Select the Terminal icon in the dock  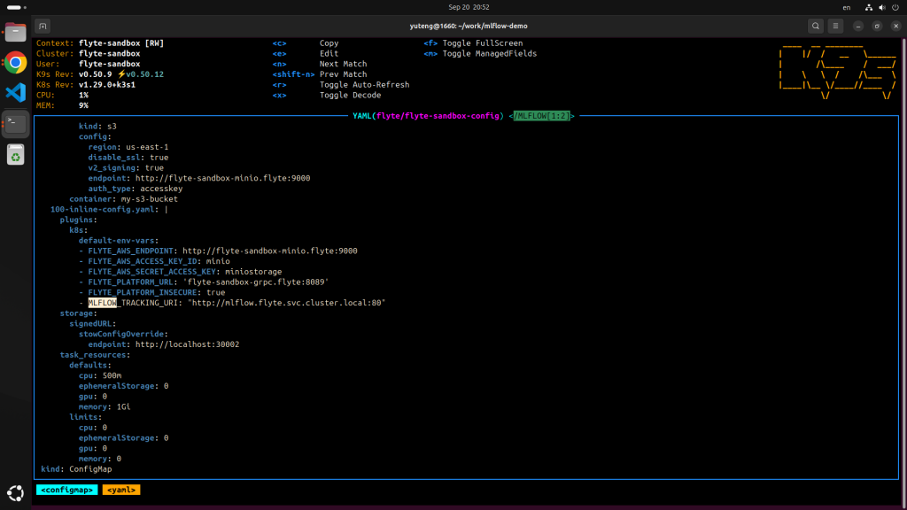click(x=16, y=122)
